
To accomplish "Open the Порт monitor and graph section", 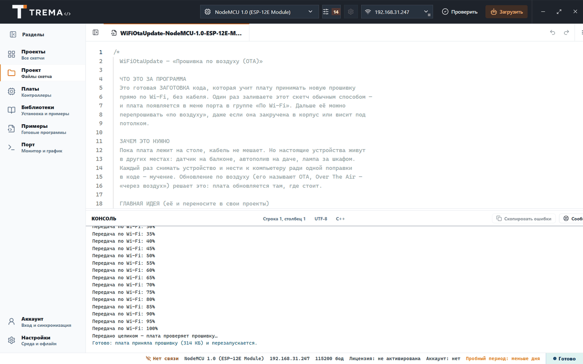I will [x=43, y=148].
